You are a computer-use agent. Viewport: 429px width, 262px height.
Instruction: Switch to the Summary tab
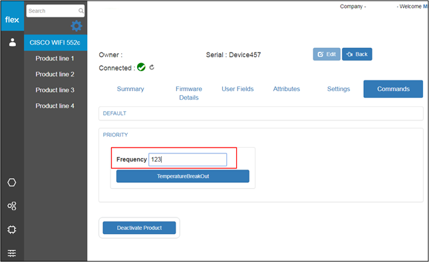point(130,89)
